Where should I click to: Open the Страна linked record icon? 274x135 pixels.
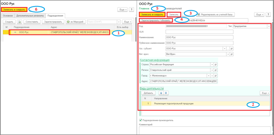[x=215, y=64]
